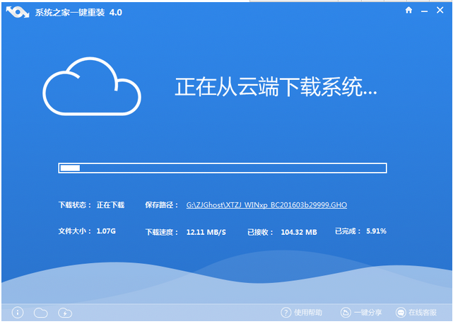This screenshot has height=324, width=453.
Task: Click the 一键分享 share icon
Action: click(346, 312)
